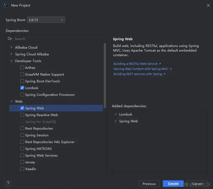This screenshot has height=189, width=213.
Task: Click the dependency list scrollbar
Action: point(105,76)
